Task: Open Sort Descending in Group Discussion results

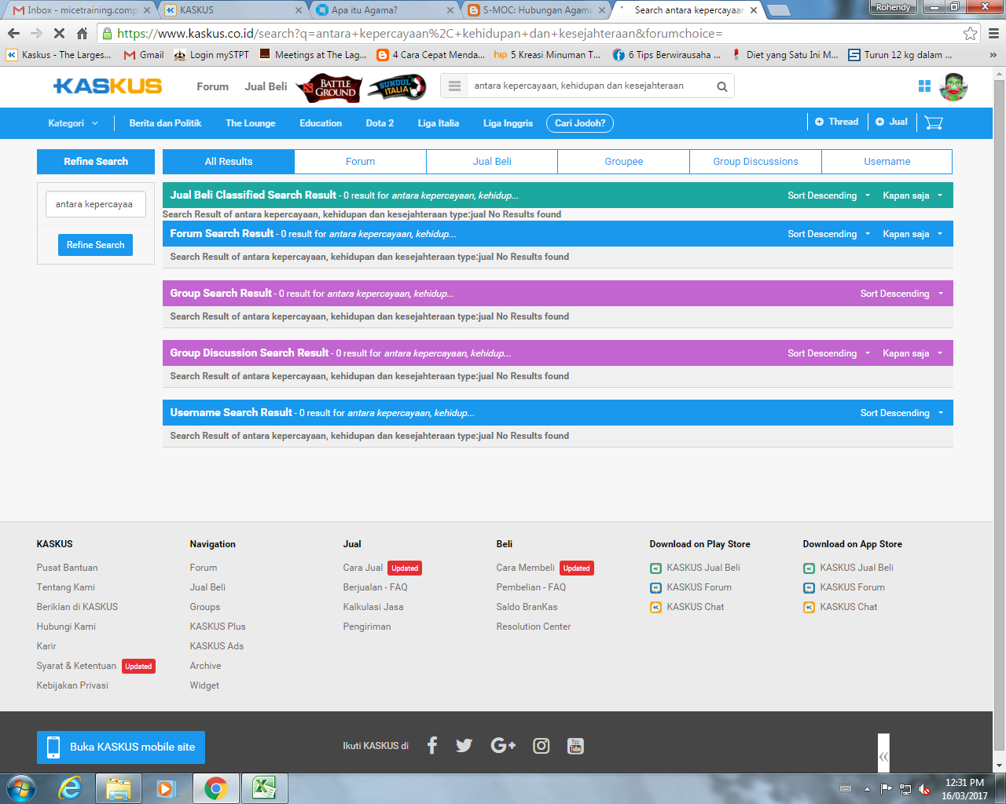Action: [828, 353]
